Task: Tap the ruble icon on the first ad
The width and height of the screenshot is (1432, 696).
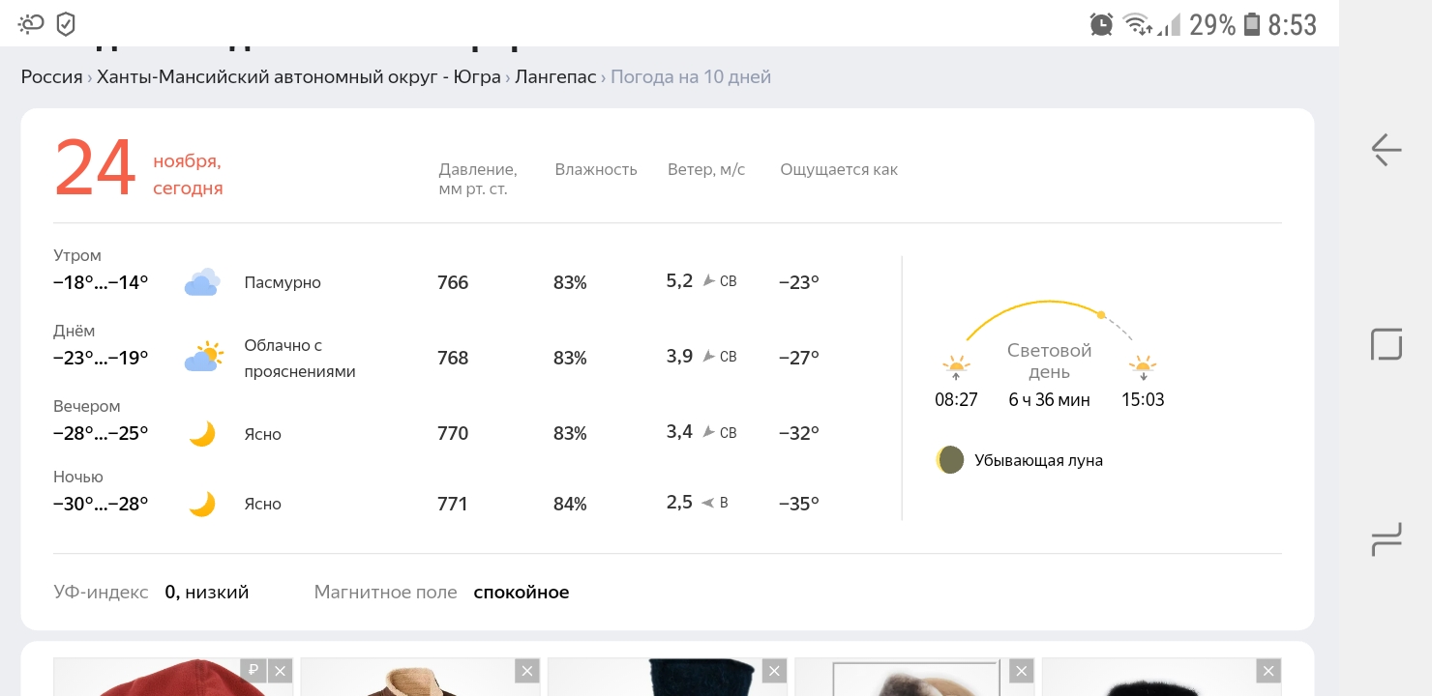Action: tap(253, 671)
